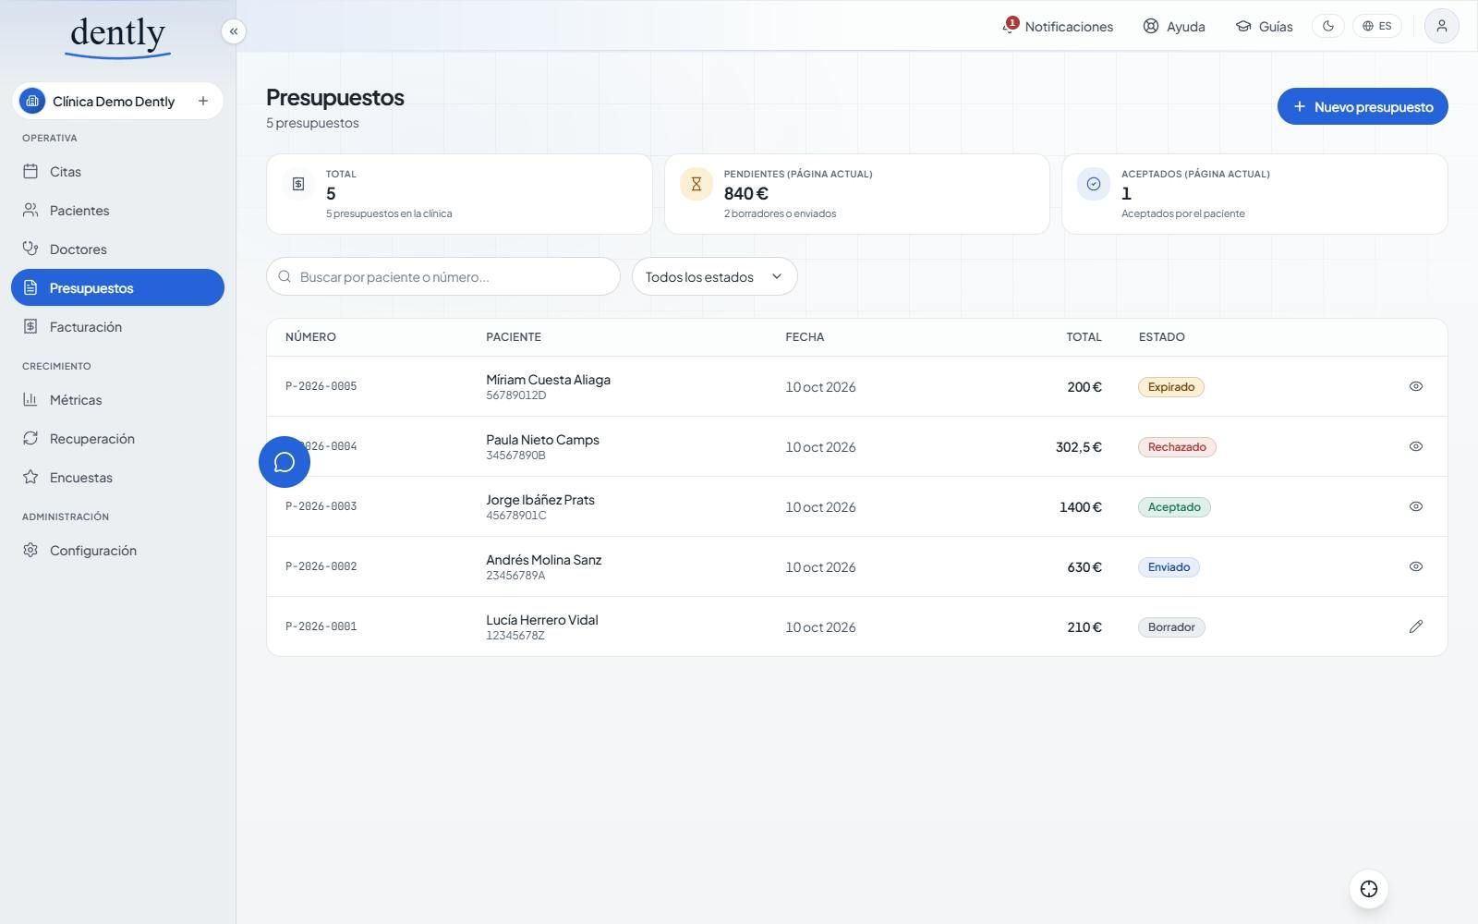Screen dimensions: 1478x924
Task: Create a Nuevo presupuesto
Action: 1363,106
